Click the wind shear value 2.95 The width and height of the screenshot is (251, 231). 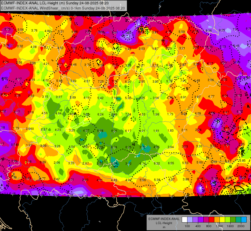tap(142, 81)
